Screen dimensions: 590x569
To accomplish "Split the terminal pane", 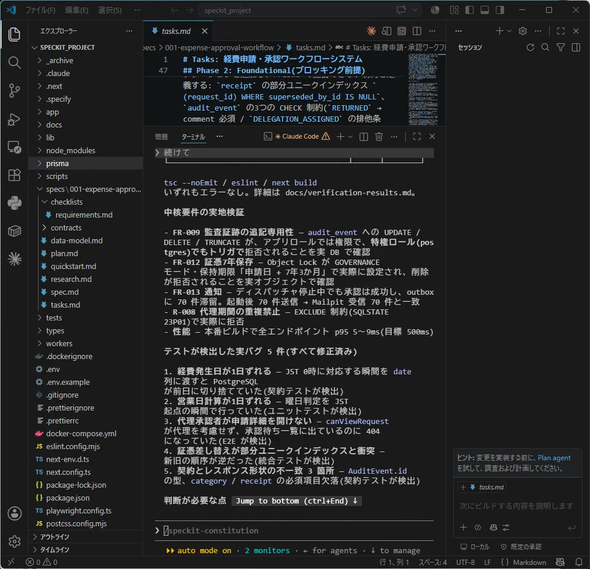I will (364, 137).
